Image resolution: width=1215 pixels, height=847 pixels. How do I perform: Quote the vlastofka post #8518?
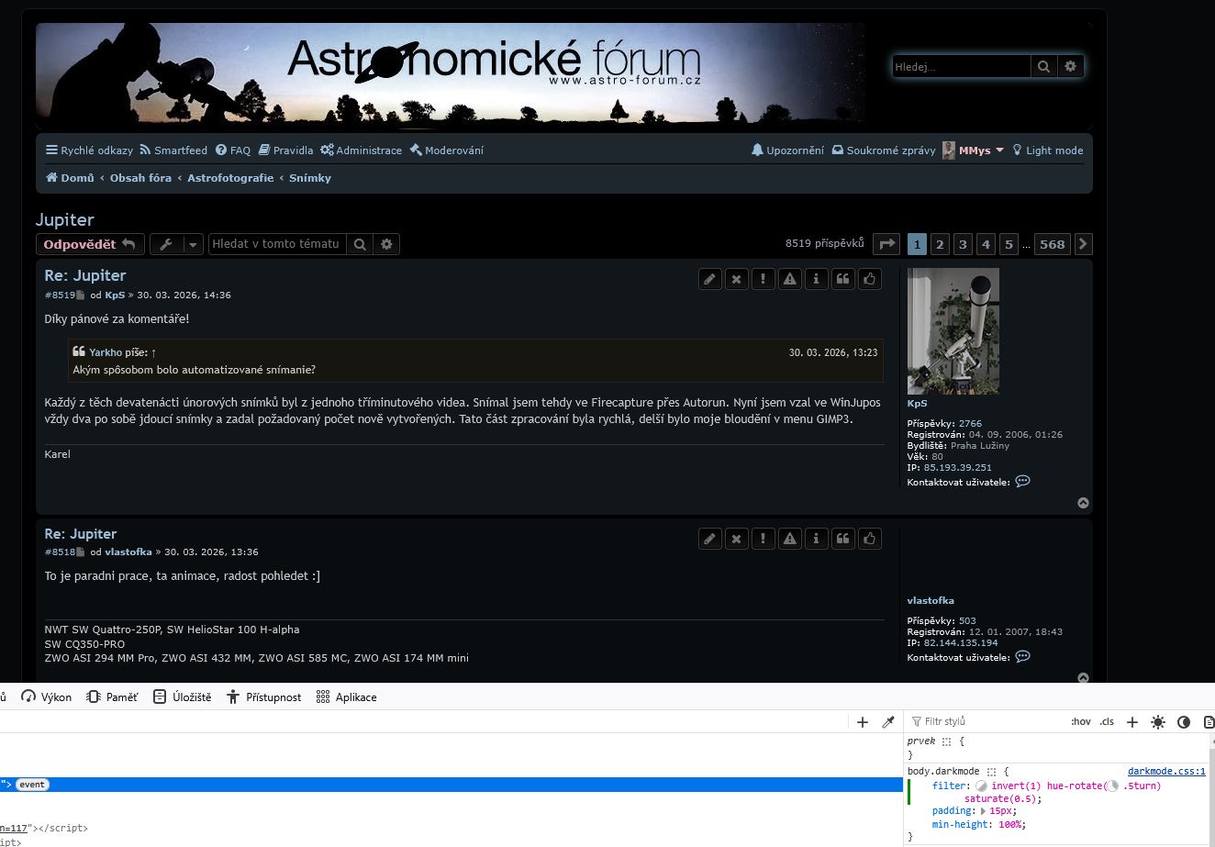pyautogui.click(x=843, y=539)
